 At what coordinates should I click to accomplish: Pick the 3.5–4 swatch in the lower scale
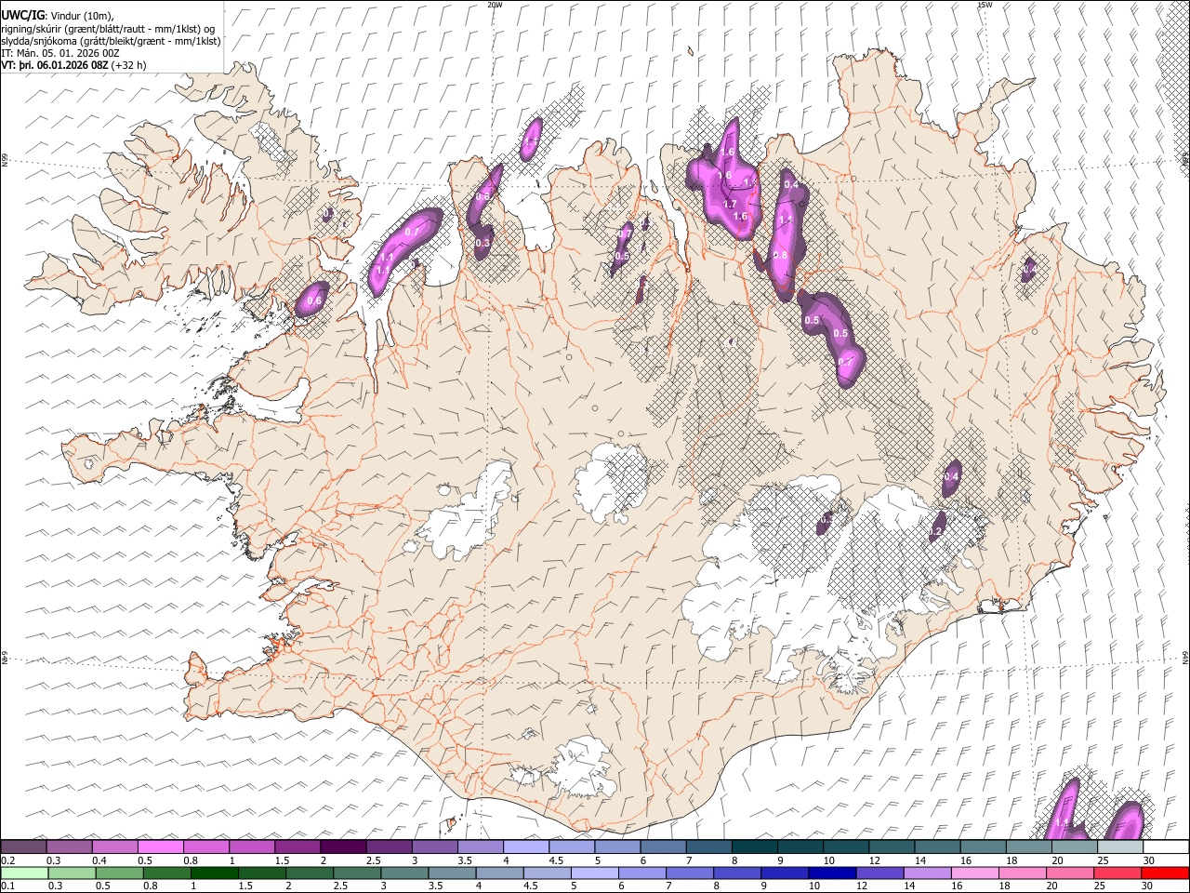[x=452, y=873]
